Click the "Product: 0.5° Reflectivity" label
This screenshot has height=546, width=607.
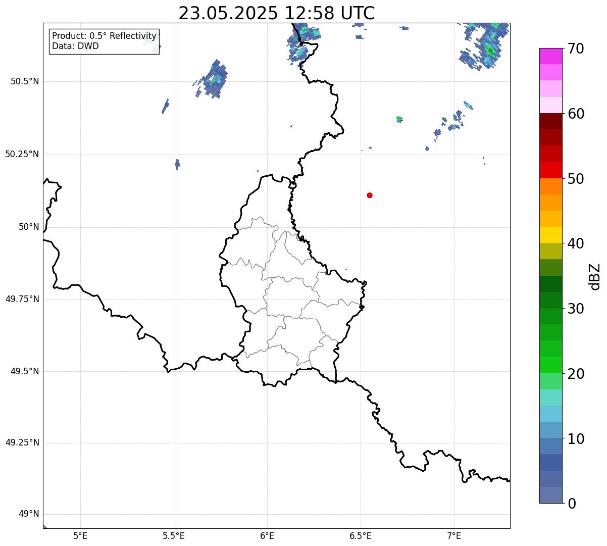[104, 36]
